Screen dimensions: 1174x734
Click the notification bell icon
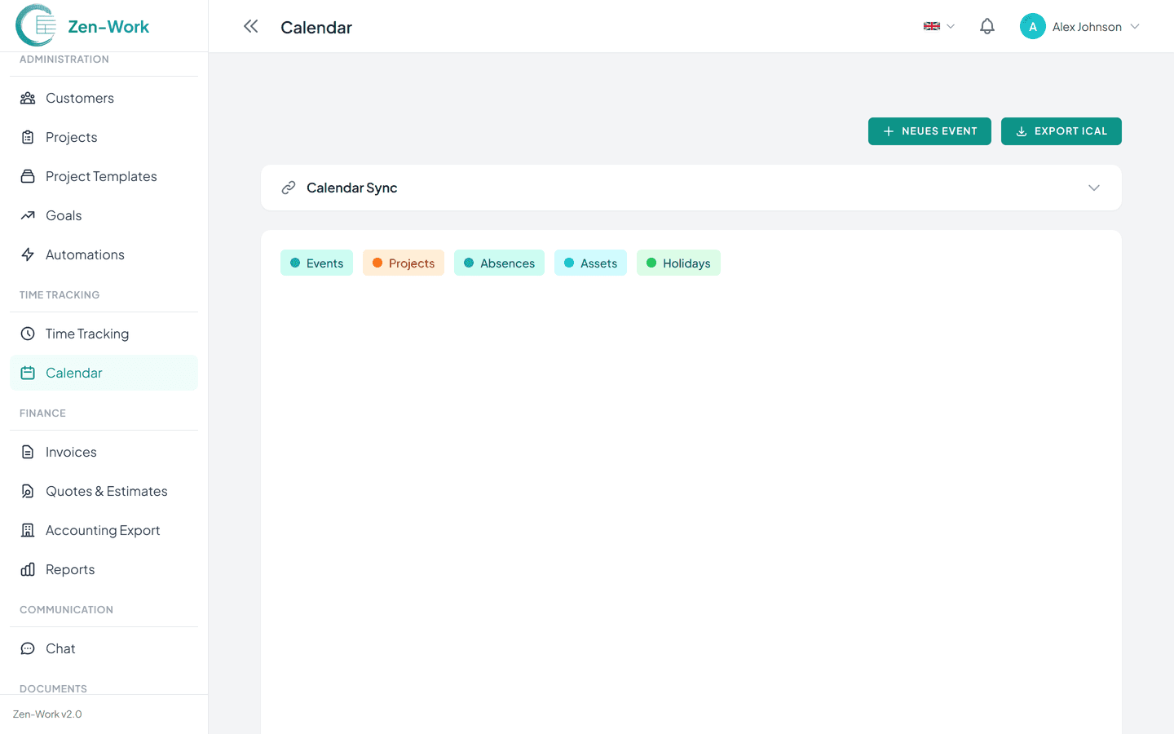pyautogui.click(x=986, y=25)
